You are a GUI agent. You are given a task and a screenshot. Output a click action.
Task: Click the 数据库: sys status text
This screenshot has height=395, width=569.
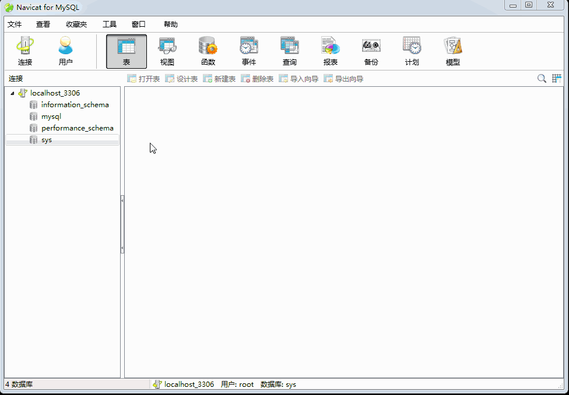[278, 384]
